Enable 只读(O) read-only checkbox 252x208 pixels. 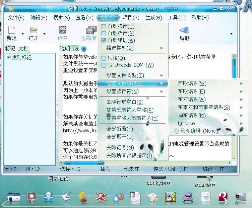104,58
